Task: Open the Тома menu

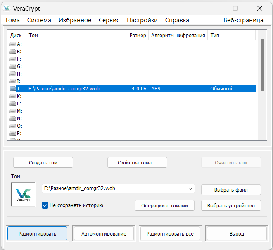Action: point(12,20)
